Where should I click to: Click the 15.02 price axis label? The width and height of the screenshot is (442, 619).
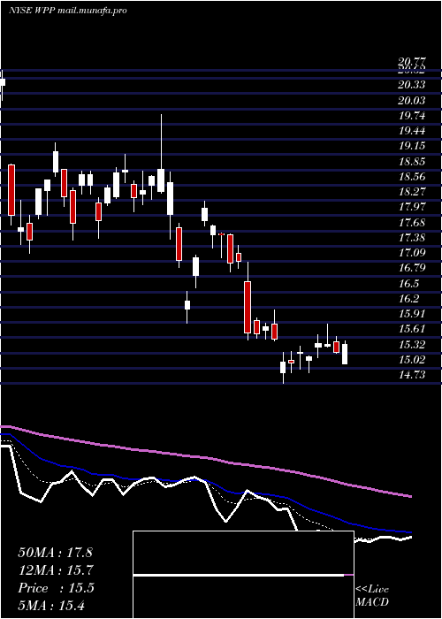(x=412, y=360)
